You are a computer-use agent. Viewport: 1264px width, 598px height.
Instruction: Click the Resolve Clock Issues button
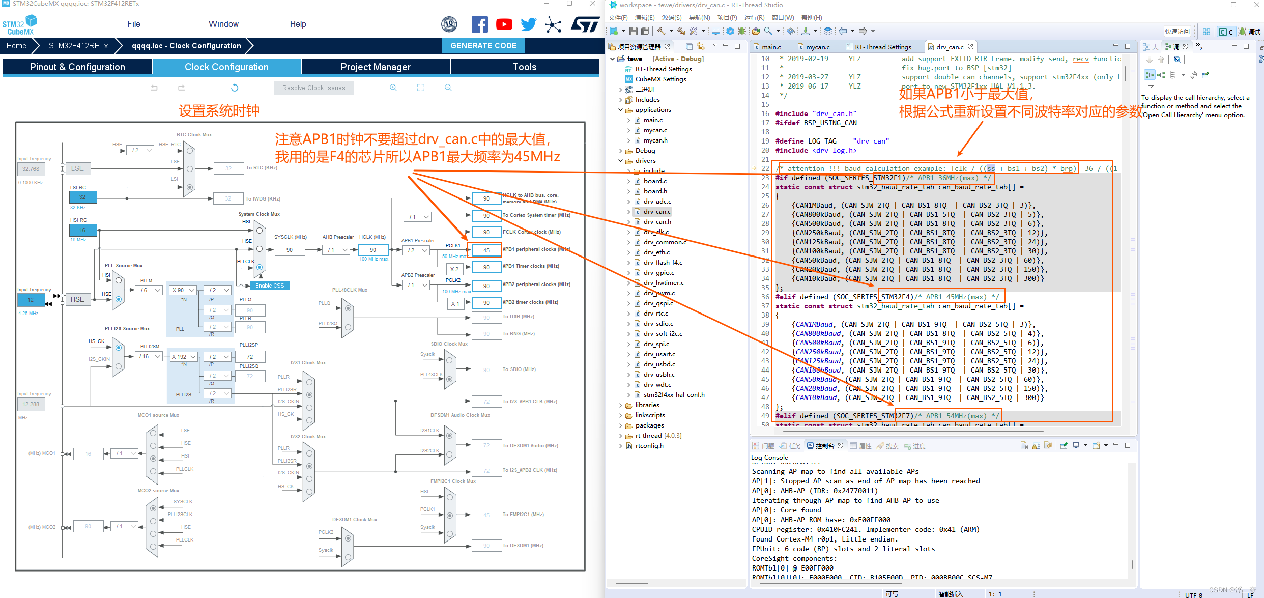coord(313,87)
